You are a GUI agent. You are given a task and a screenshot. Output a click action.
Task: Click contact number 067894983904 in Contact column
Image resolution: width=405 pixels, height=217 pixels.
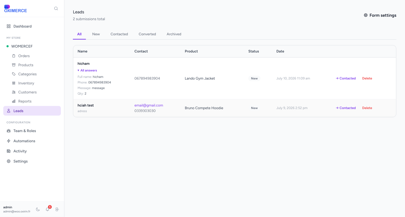point(147,78)
